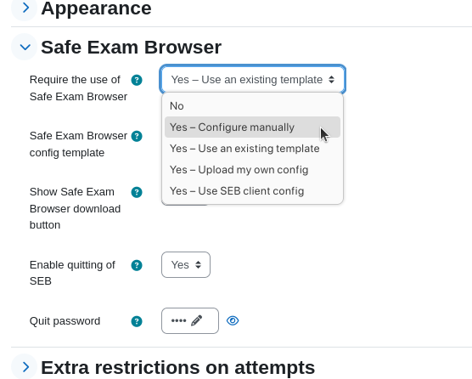Click the pencil edit icon for Quit password
The image size is (472, 379).
[x=197, y=320]
